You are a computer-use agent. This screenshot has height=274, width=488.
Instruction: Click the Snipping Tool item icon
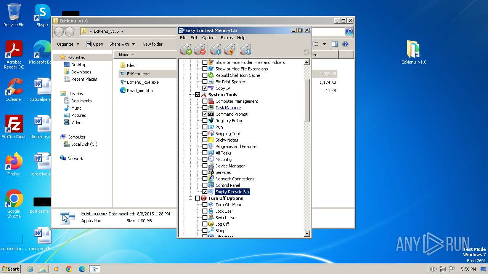211,134
